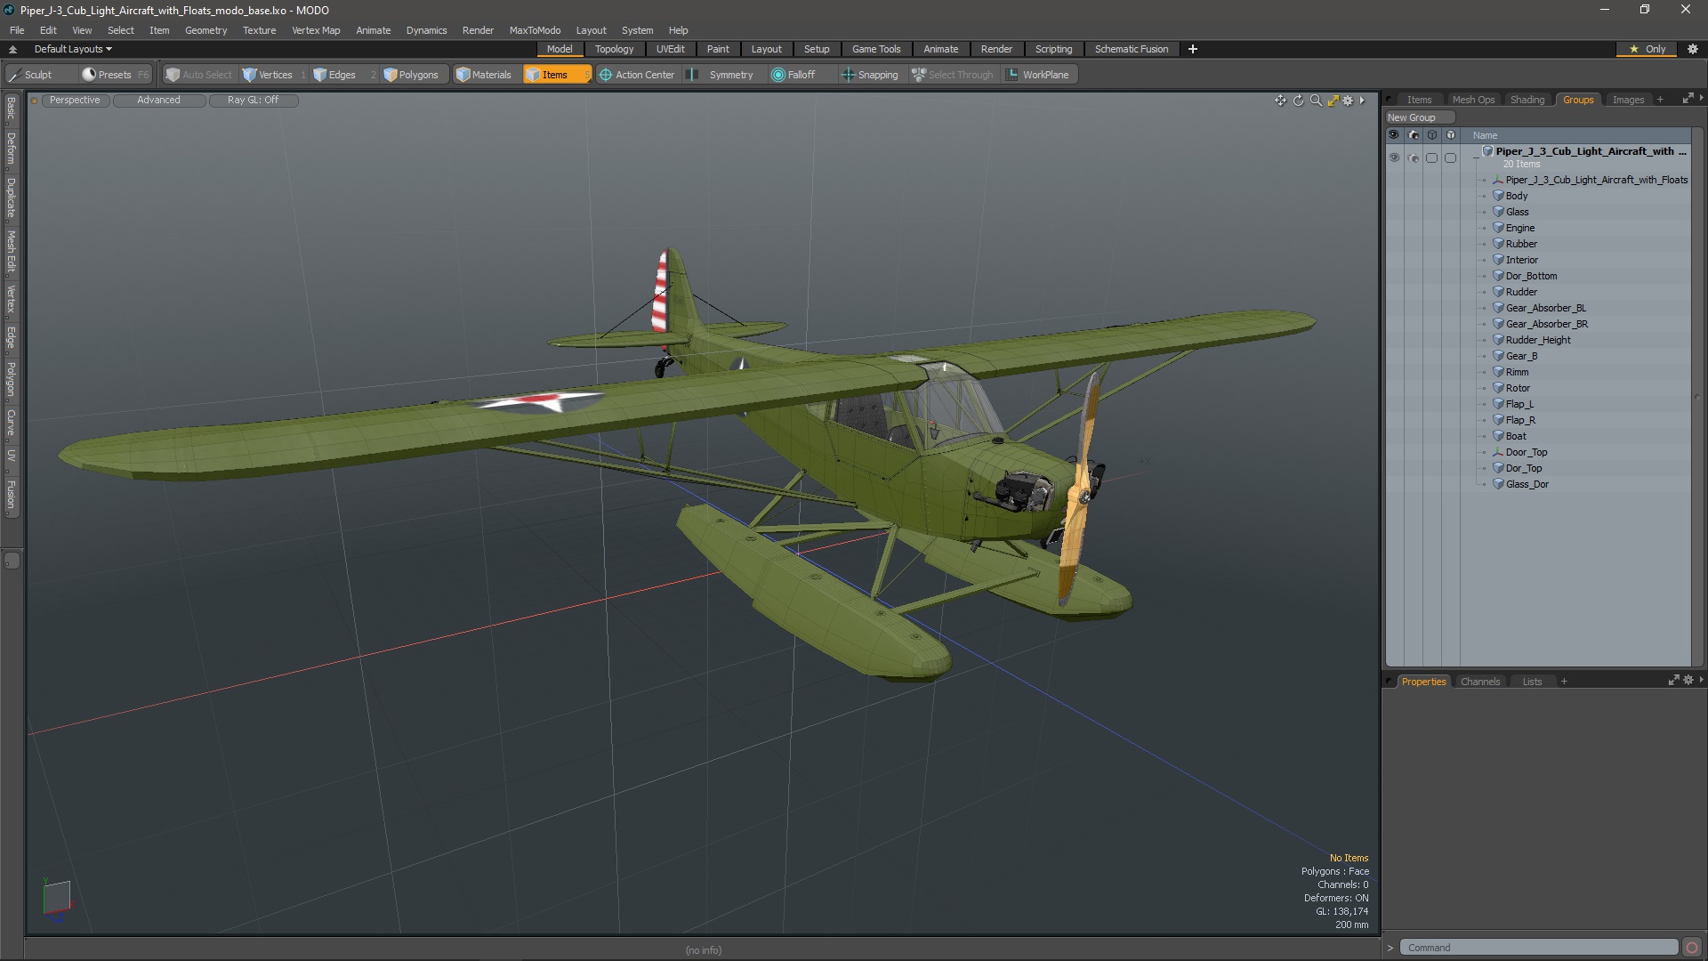1708x961 pixels.
Task: Toggle WorkPlane
Action: pyautogui.click(x=1038, y=75)
